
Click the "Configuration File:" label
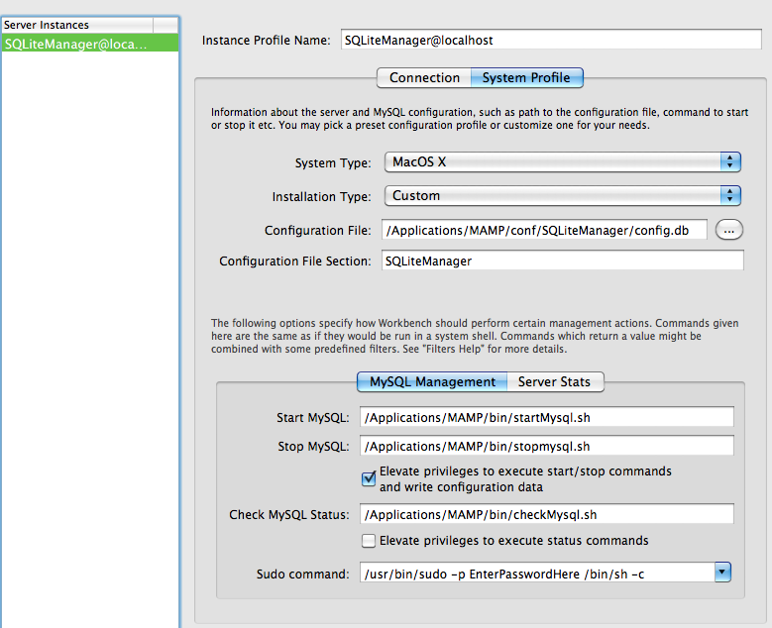click(317, 231)
